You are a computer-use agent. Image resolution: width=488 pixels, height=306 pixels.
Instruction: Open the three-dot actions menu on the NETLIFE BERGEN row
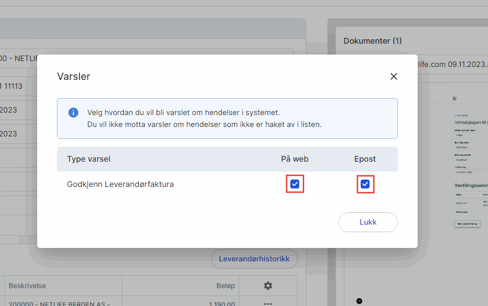pos(268,303)
